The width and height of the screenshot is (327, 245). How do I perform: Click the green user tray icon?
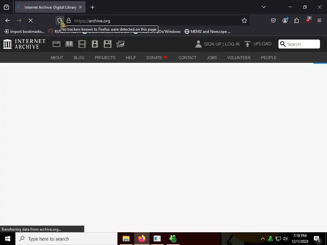(x=270, y=239)
